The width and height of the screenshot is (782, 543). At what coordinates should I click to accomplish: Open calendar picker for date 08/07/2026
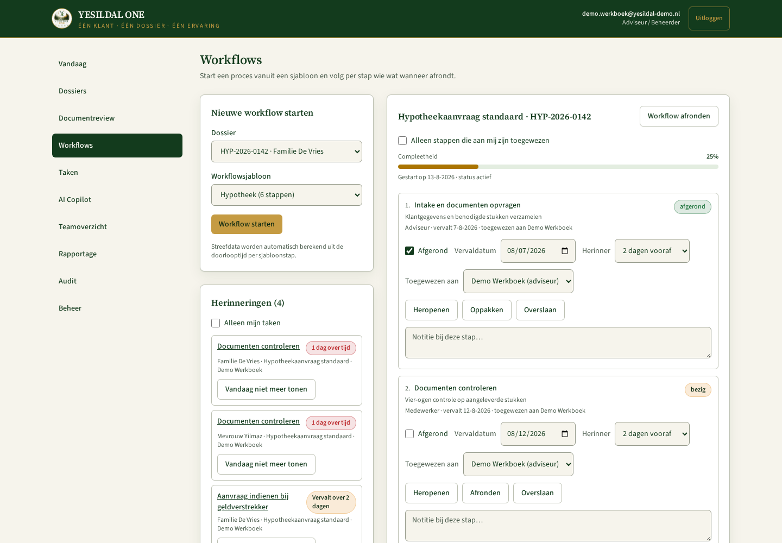(x=565, y=251)
